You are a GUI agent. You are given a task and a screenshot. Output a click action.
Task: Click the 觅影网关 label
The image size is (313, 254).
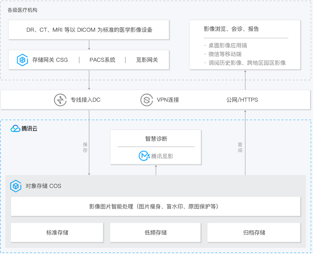coord(147,60)
